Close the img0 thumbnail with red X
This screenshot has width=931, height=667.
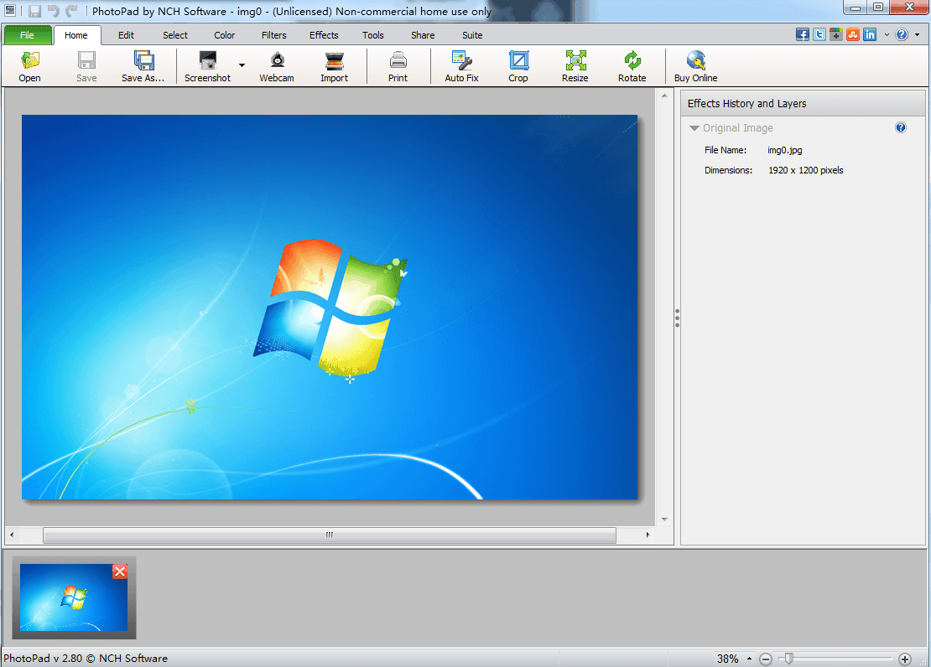pyautogui.click(x=120, y=571)
